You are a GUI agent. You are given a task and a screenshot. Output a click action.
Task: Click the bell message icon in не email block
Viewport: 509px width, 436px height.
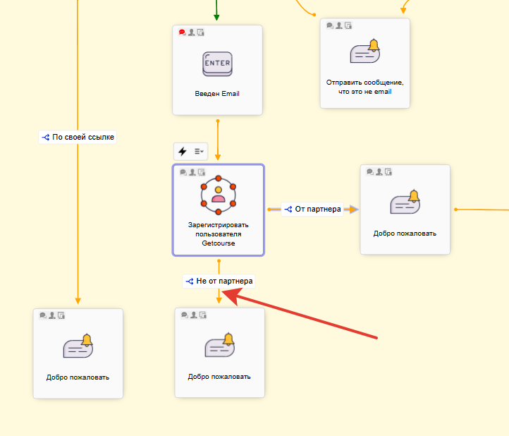tap(364, 52)
